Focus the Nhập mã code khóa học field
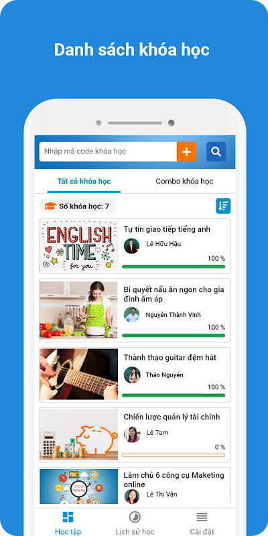Screen dimensions: 268x536 [x=108, y=151]
